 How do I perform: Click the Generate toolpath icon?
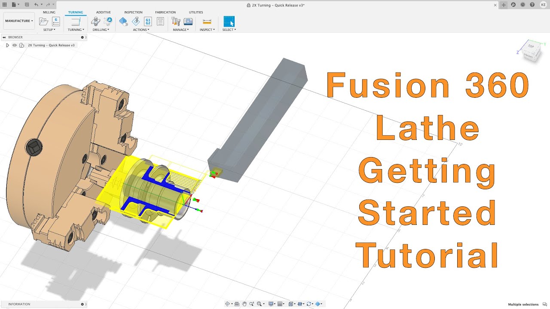click(x=136, y=21)
